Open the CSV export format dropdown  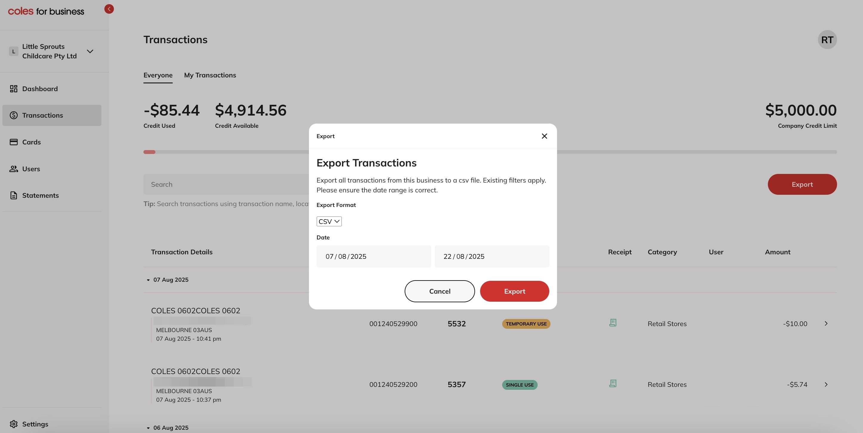tap(329, 222)
